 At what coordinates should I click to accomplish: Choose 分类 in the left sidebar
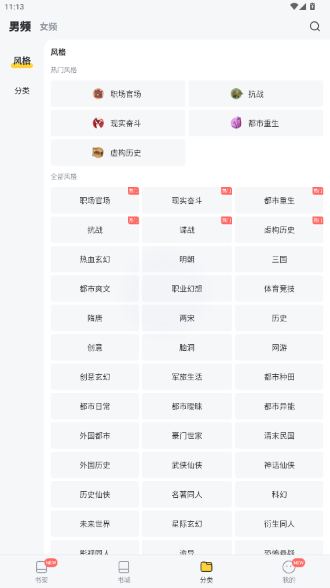click(x=22, y=91)
